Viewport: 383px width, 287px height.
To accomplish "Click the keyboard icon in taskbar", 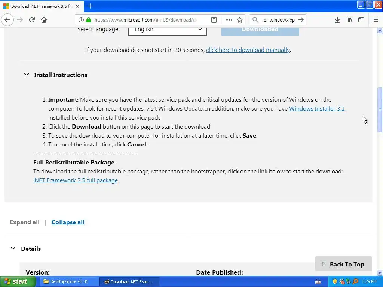I will pos(318,282).
